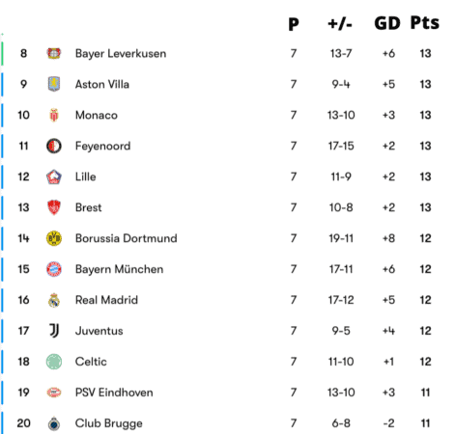Click the Juventus J logo
The image size is (455, 434).
pos(54,331)
